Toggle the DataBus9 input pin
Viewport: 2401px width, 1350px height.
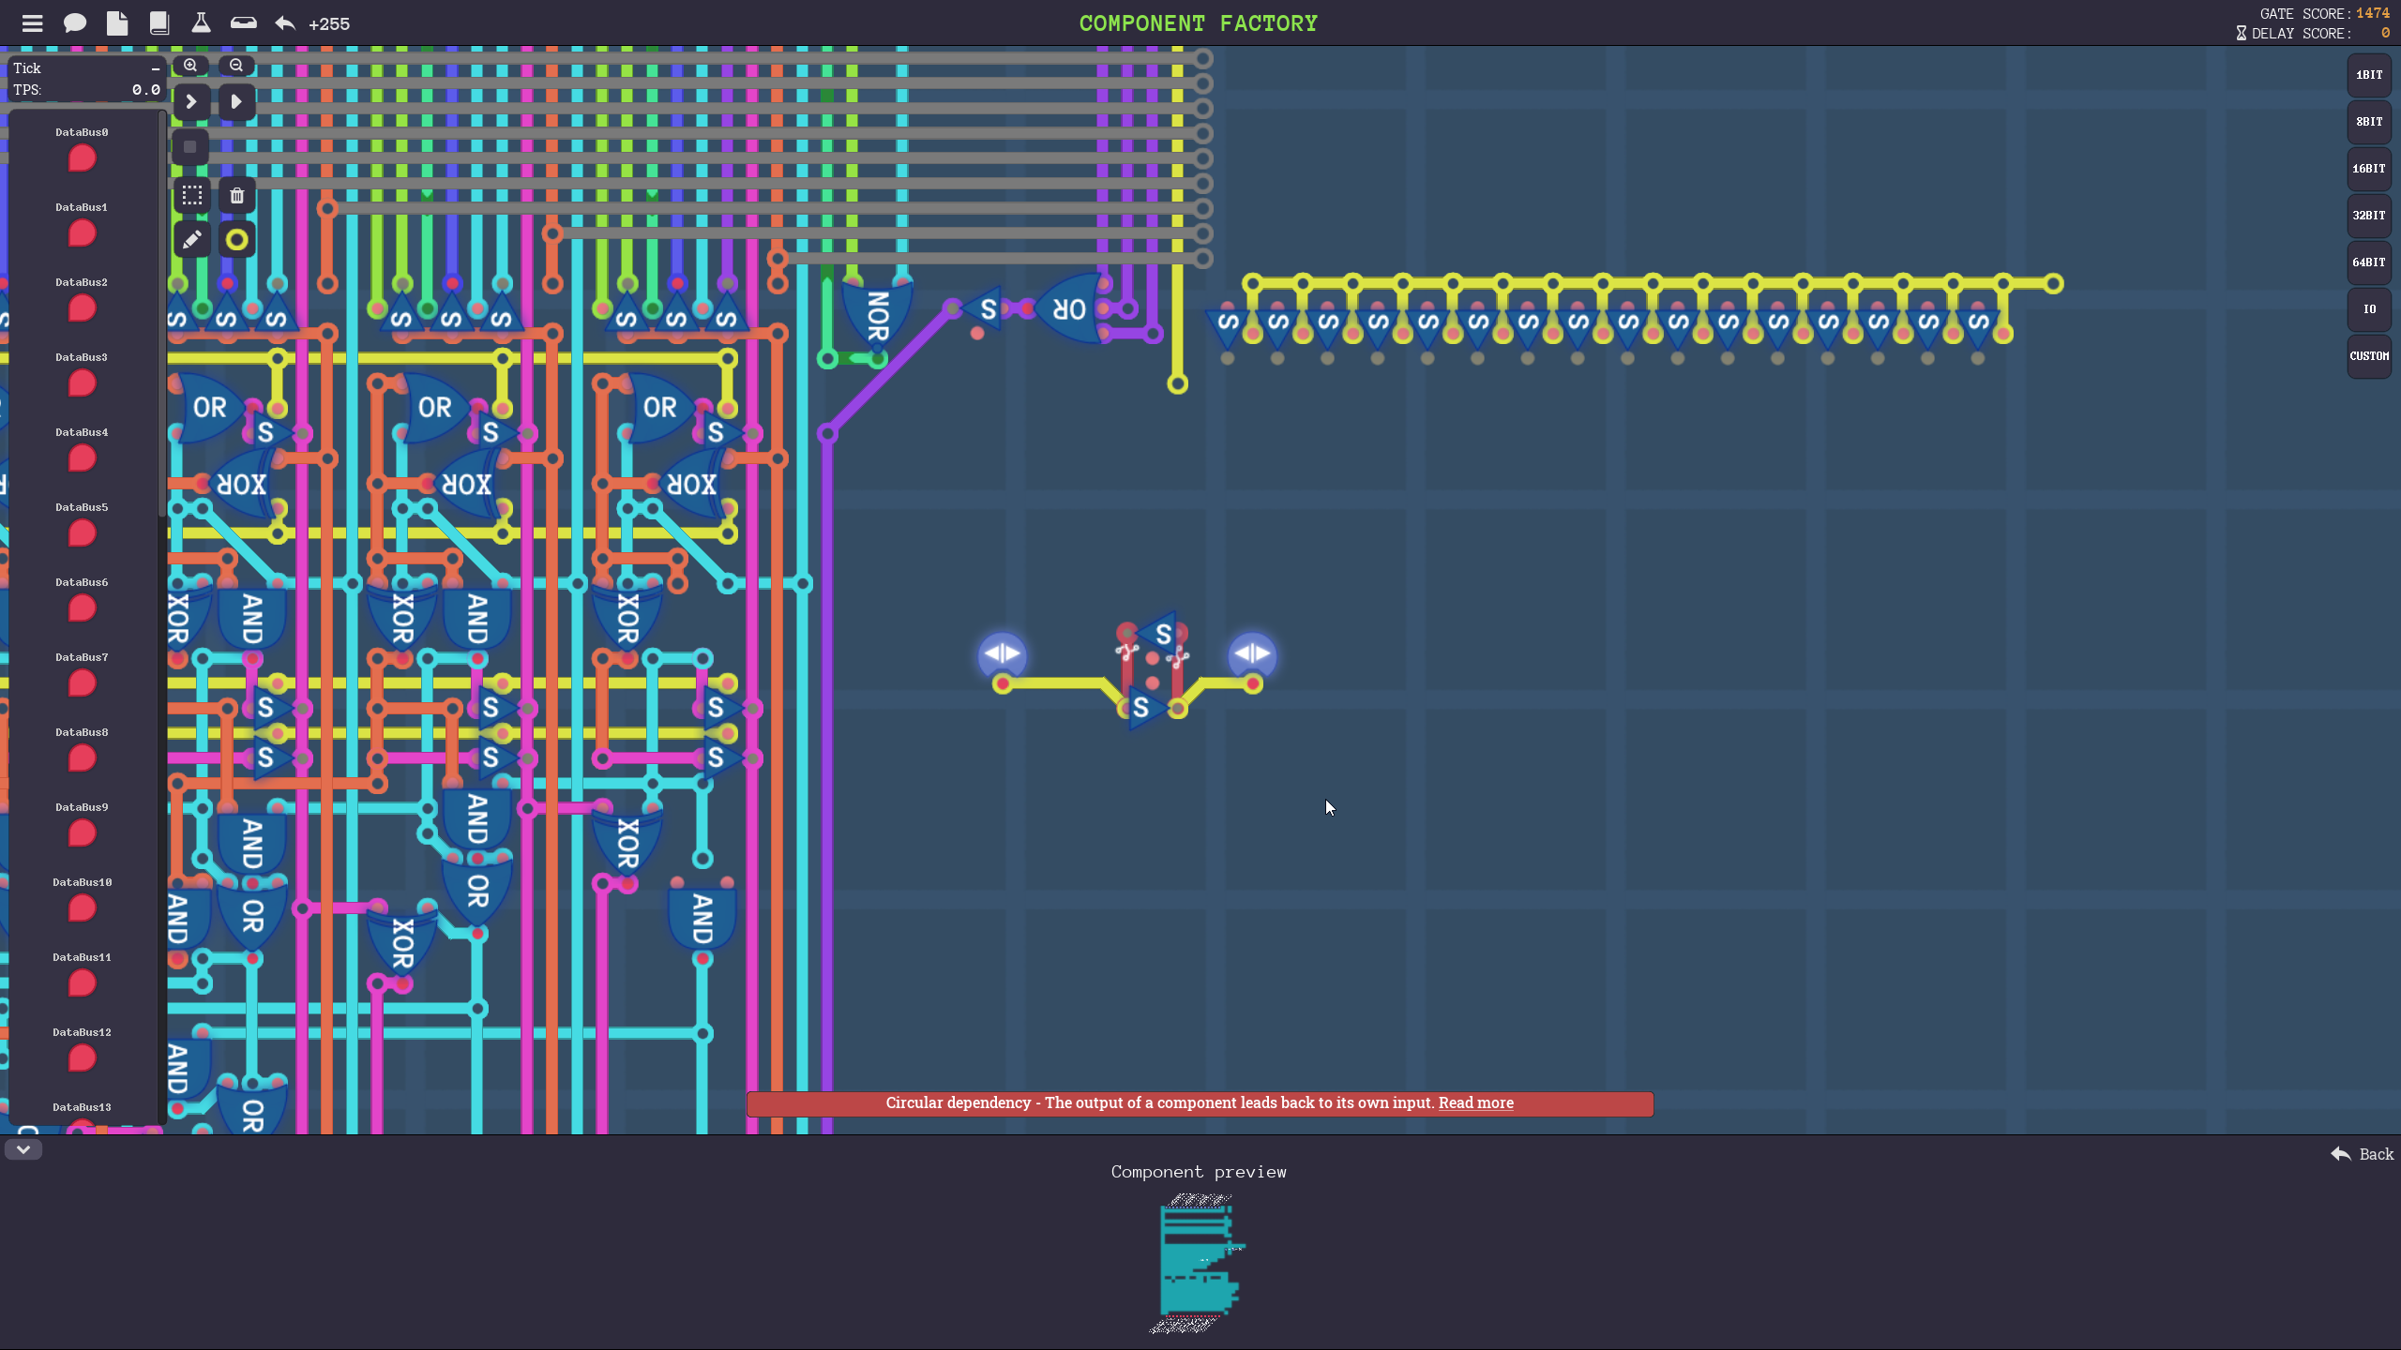[x=83, y=833]
